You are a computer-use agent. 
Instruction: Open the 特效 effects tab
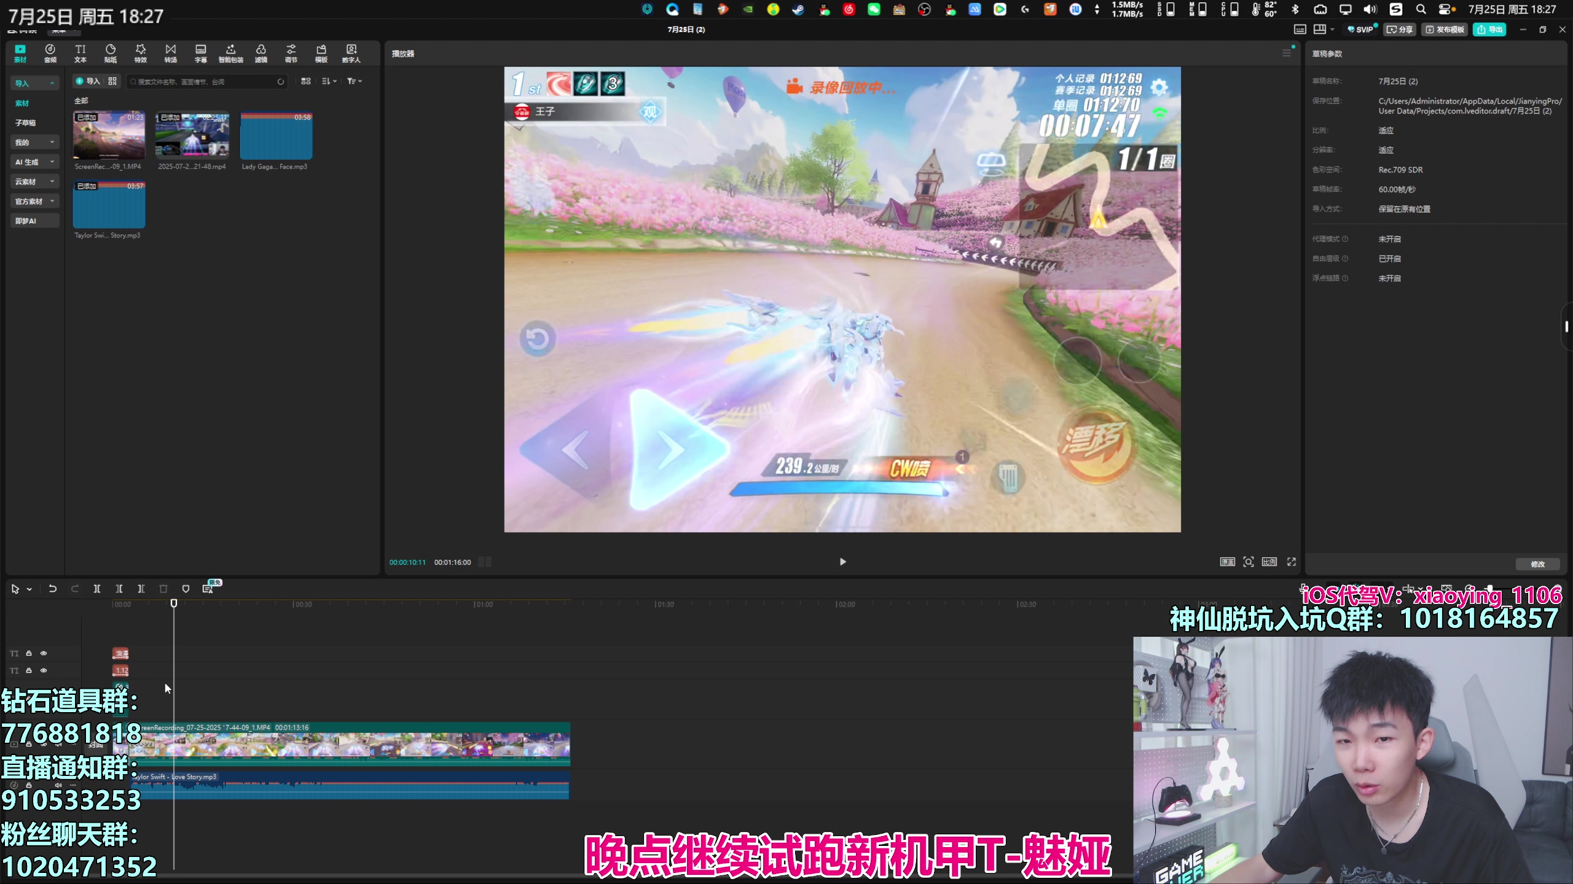(141, 53)
